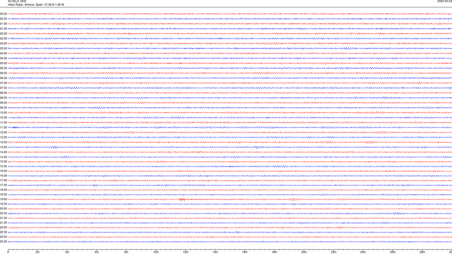Select the 07:00 trace time label

click(3, 83)
